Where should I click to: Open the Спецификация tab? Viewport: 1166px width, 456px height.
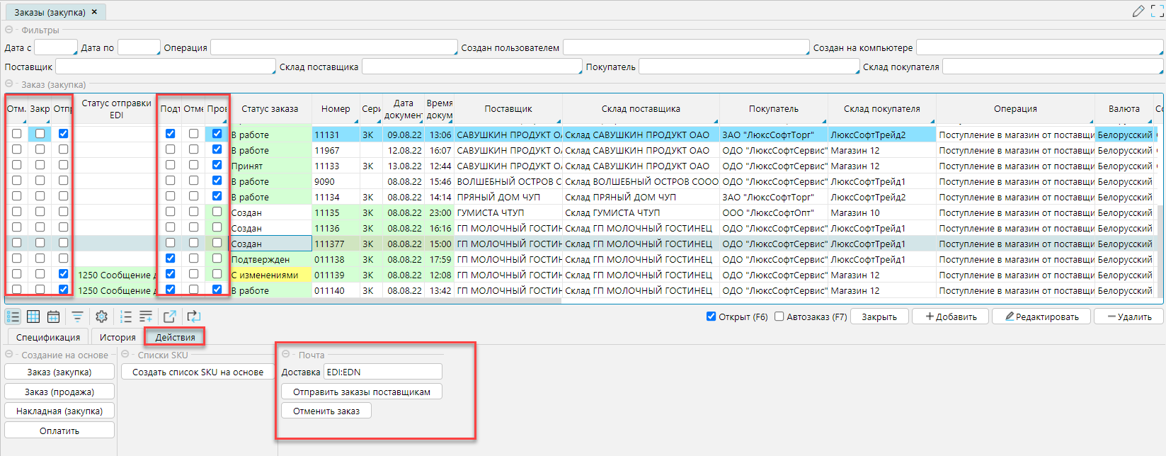tap(48, 337)
